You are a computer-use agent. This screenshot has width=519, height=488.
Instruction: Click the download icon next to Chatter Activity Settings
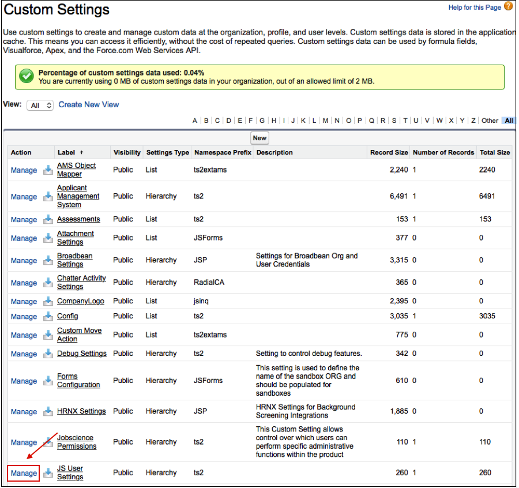pyautogui.click(x=48, y=283)
